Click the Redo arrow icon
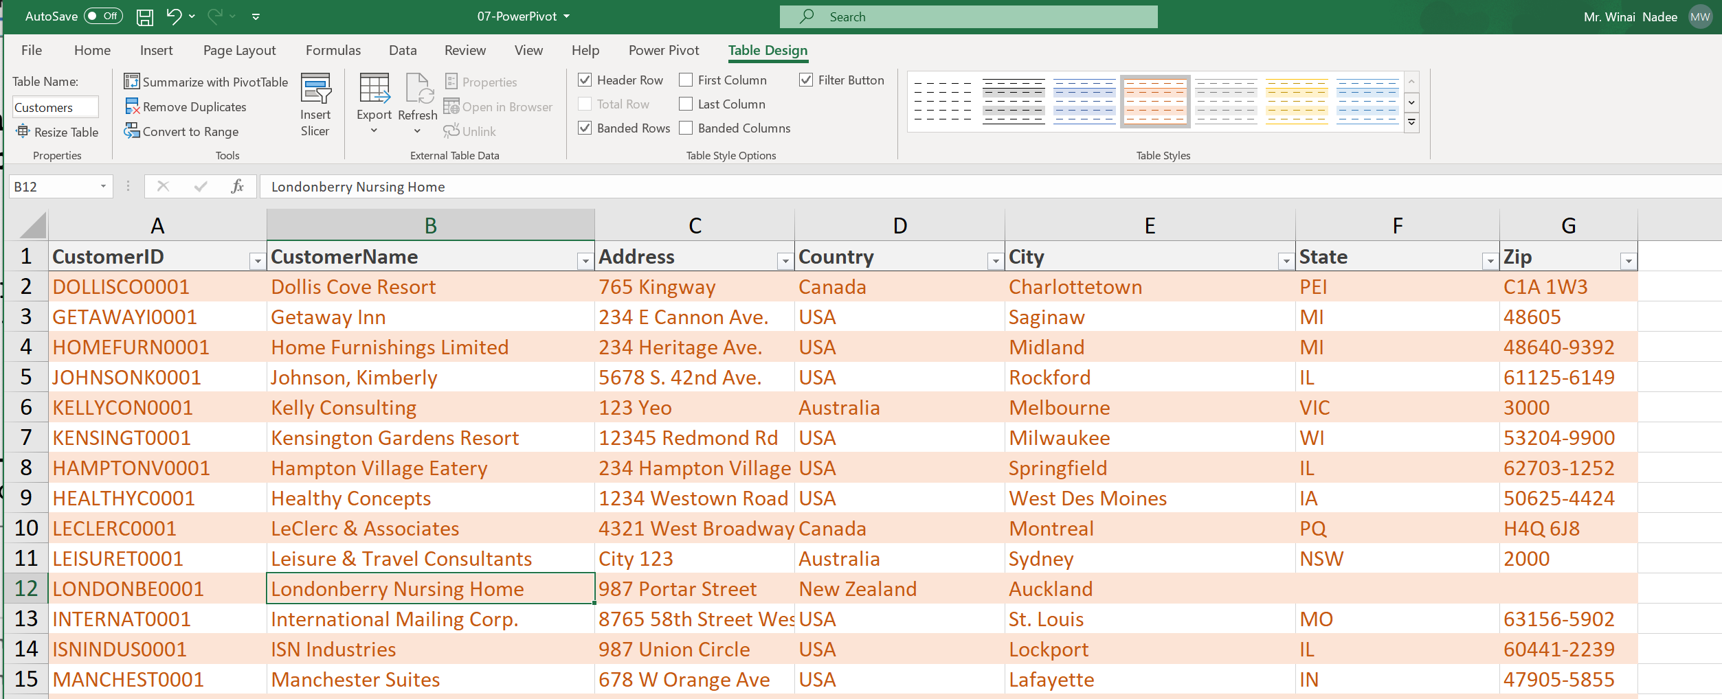Screen dimensions: 1722x699 tap(215, 16)
